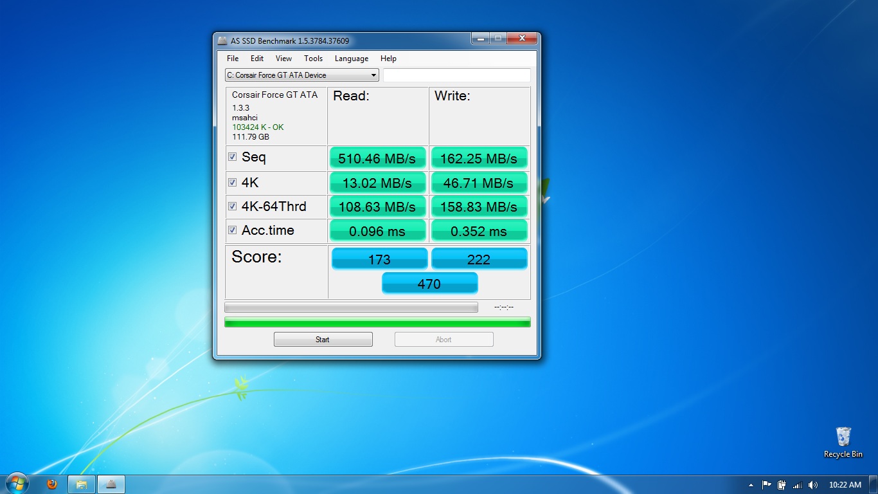Select the 4K read value 13.02 MB/s
This screenshot has height=494, width=878.
[377, 183]
